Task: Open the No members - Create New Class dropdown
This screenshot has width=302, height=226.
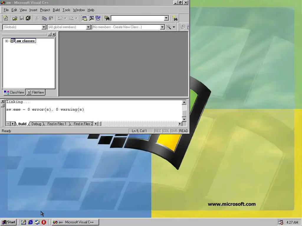Action: point(163,27)
